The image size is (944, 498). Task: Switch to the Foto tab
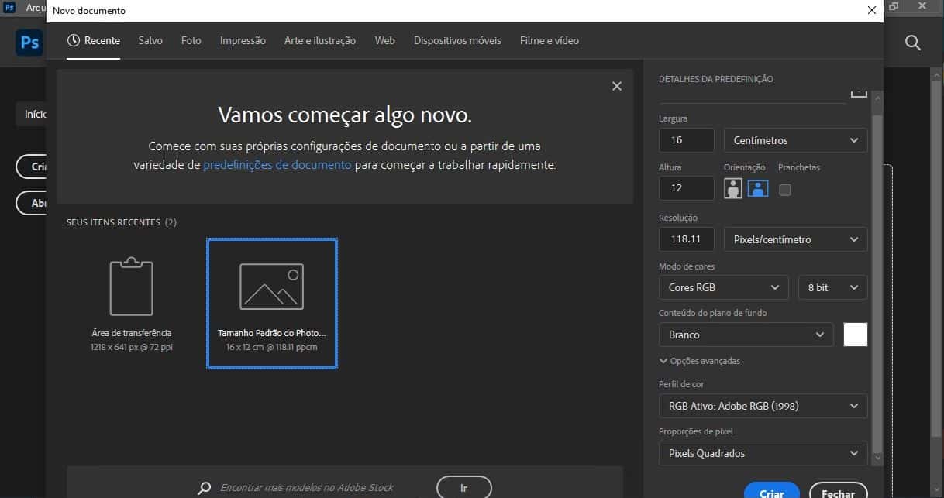coord(191,40)
